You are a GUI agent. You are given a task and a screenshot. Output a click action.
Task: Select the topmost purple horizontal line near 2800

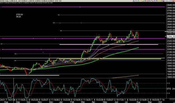point(83,7)
